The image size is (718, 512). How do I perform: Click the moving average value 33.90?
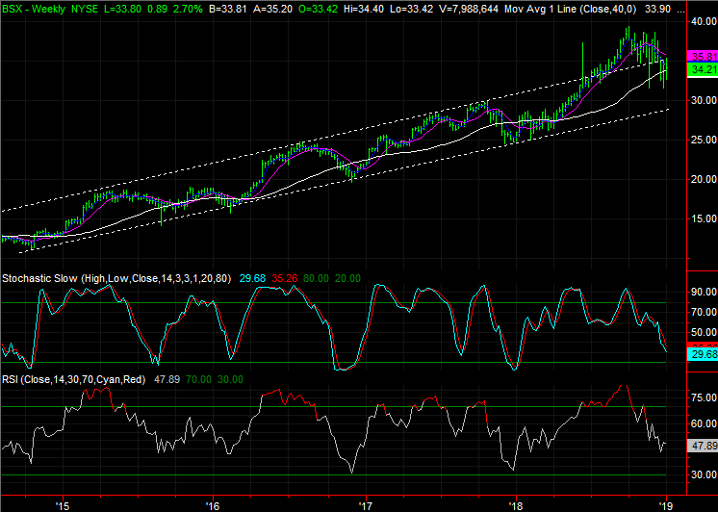point(657,9)
